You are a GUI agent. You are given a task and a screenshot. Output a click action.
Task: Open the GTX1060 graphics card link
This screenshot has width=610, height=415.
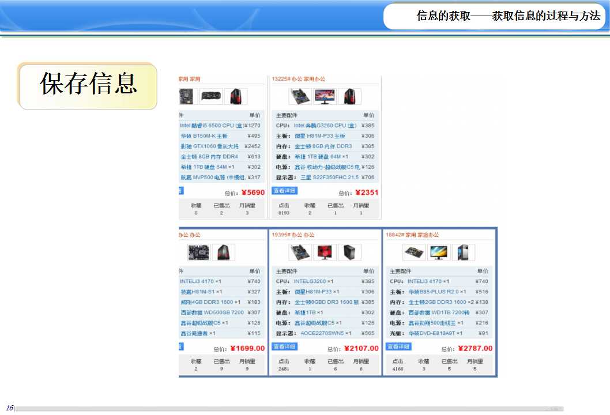pos(209,146)
